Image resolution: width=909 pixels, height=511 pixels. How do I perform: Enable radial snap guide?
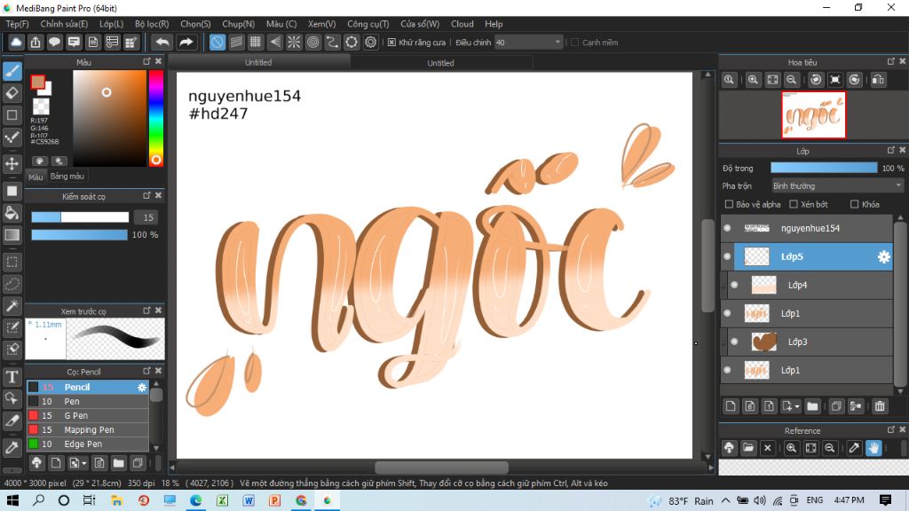coord(294,43)
